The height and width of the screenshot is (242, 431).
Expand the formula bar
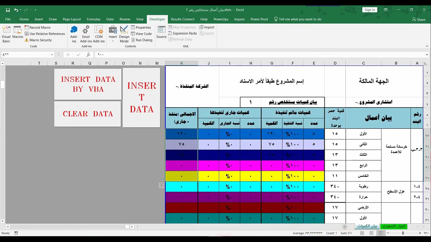coord(427,54)
